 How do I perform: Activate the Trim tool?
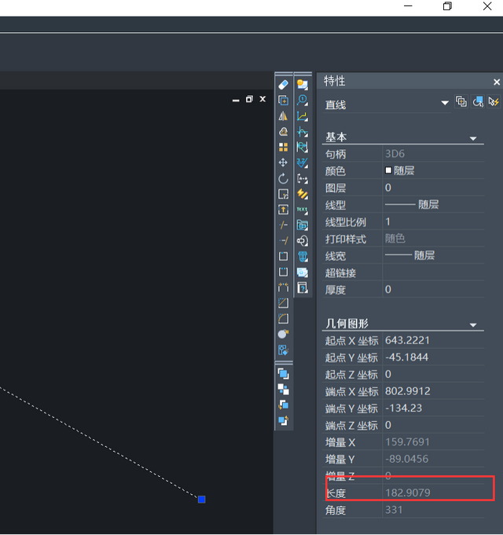[x=283, y=225]
